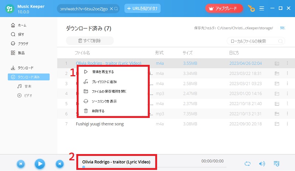Screen dimensions: 295x171
Task: Open more options for Fushigi yuugi row
Action: tap(287, 124)
